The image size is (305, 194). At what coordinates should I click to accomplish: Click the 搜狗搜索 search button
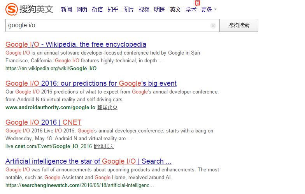[x=238, y=26]
